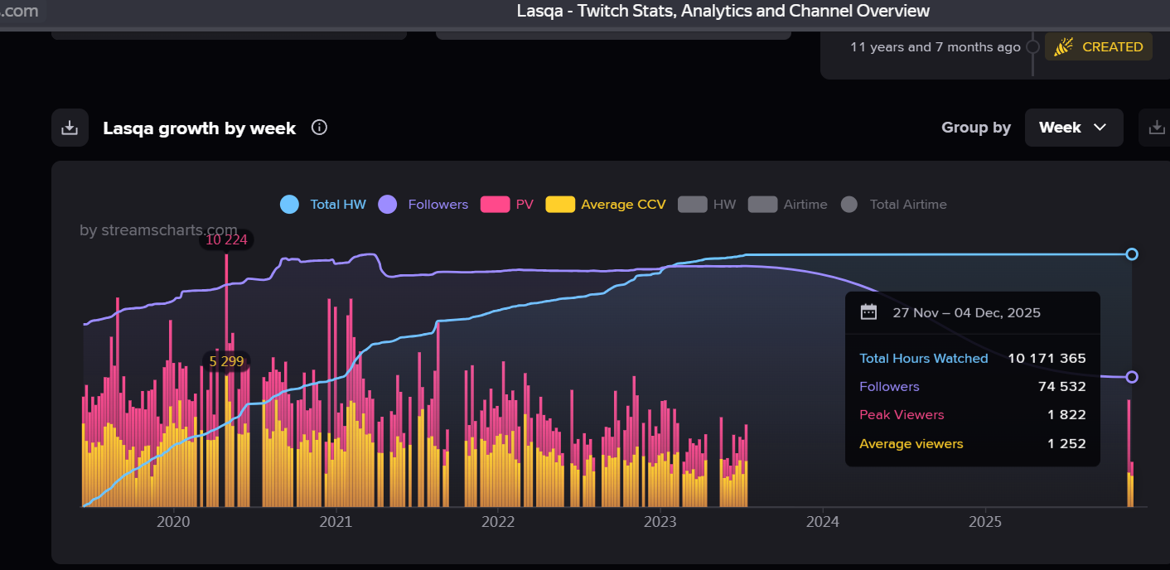Image resolution: width=1170 pixels, height=570 pixels.
Task: Click the Average CCV yellow swatch
Action: (x=560, y=205)
